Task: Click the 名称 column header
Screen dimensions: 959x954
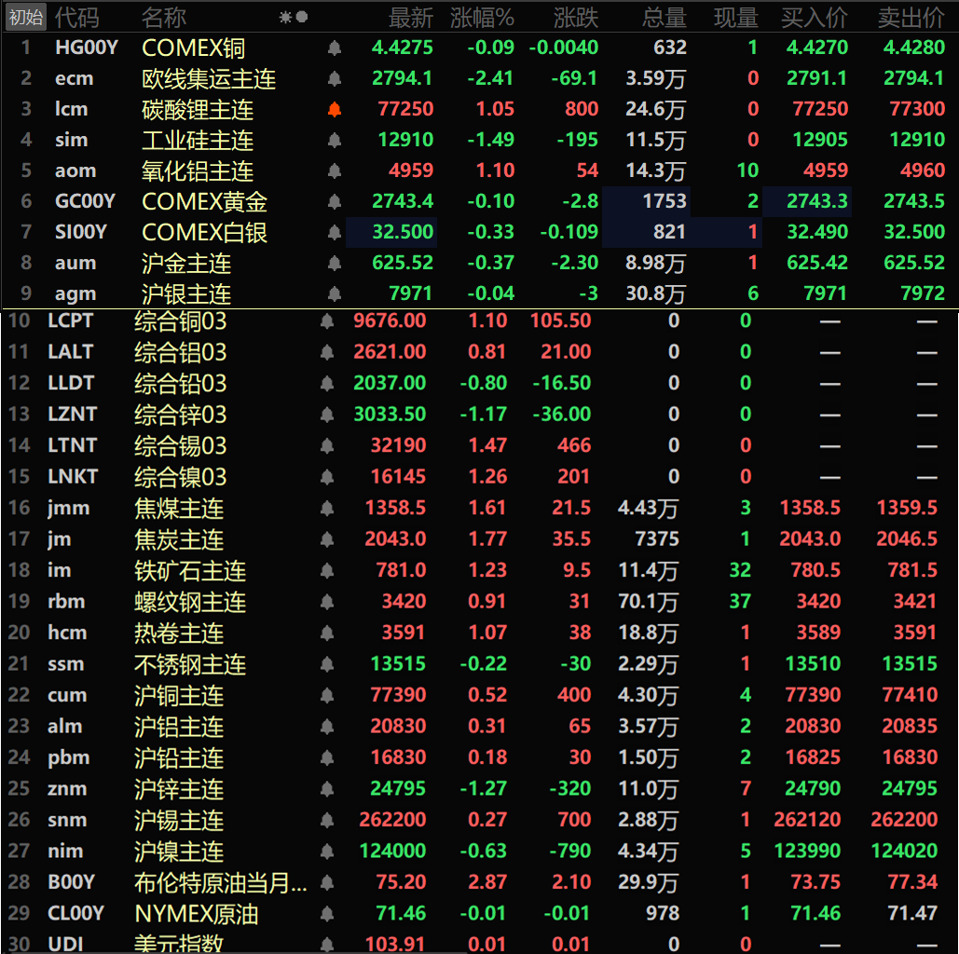Action: coord(164,17)
